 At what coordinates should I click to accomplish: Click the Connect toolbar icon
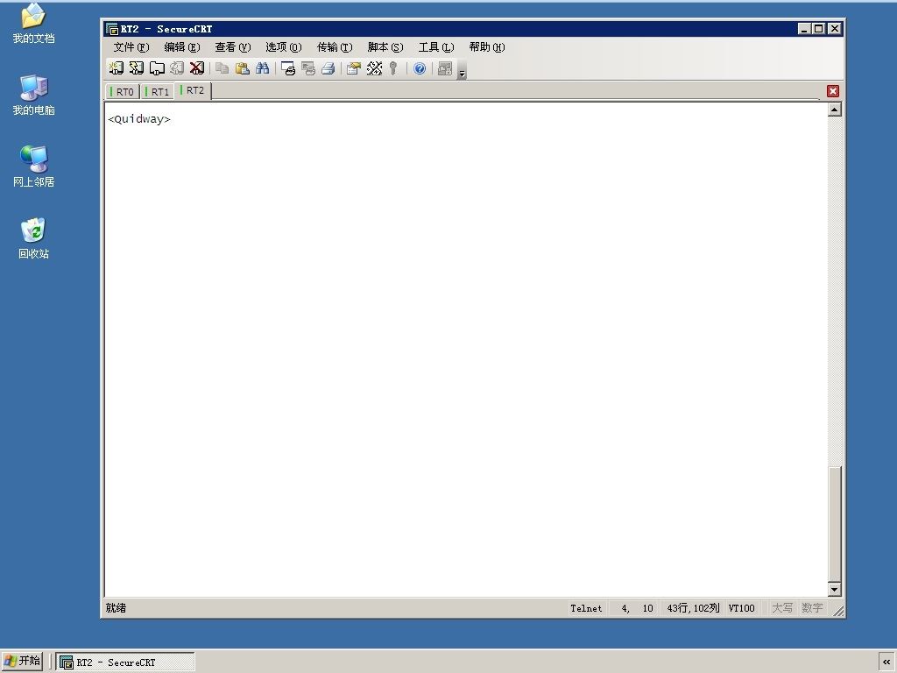[x=117, y=68]
